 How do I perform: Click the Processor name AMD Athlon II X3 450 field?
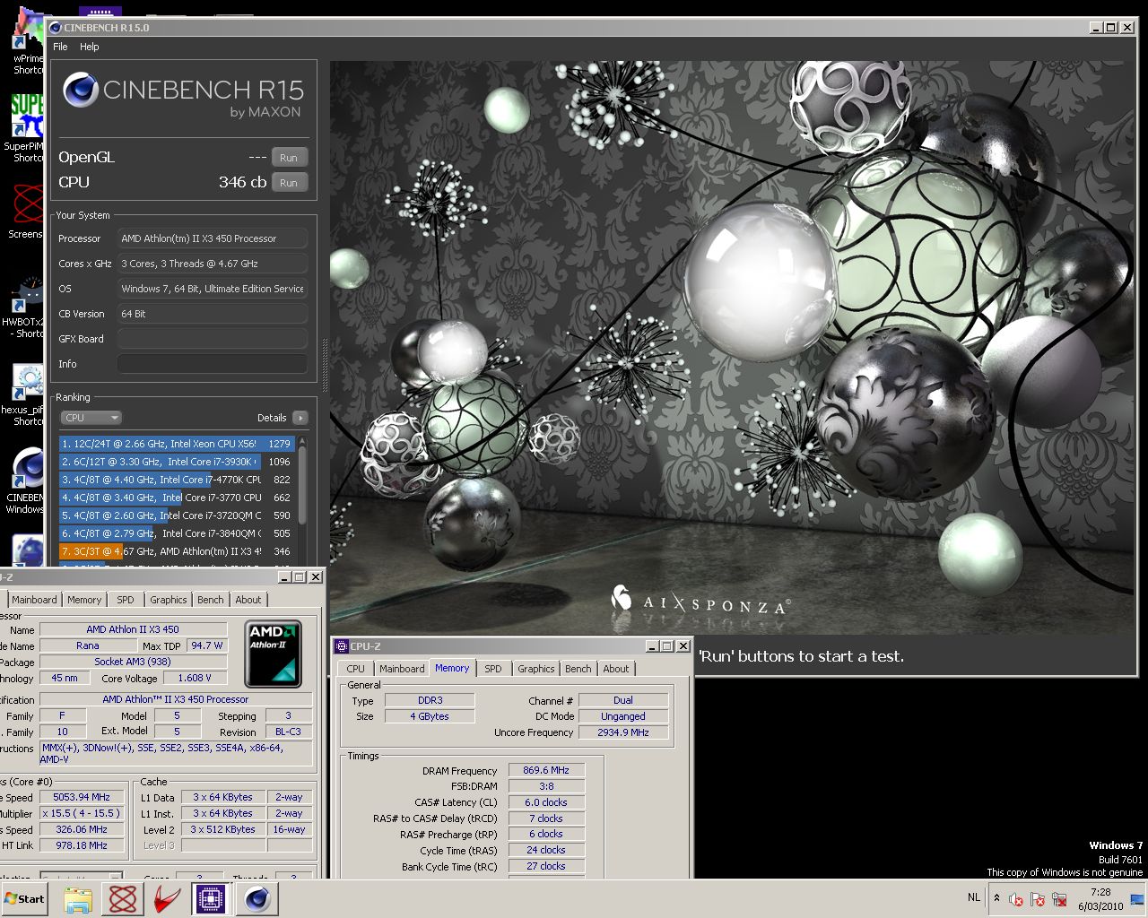pyautogui.click(x=133, y=629)
